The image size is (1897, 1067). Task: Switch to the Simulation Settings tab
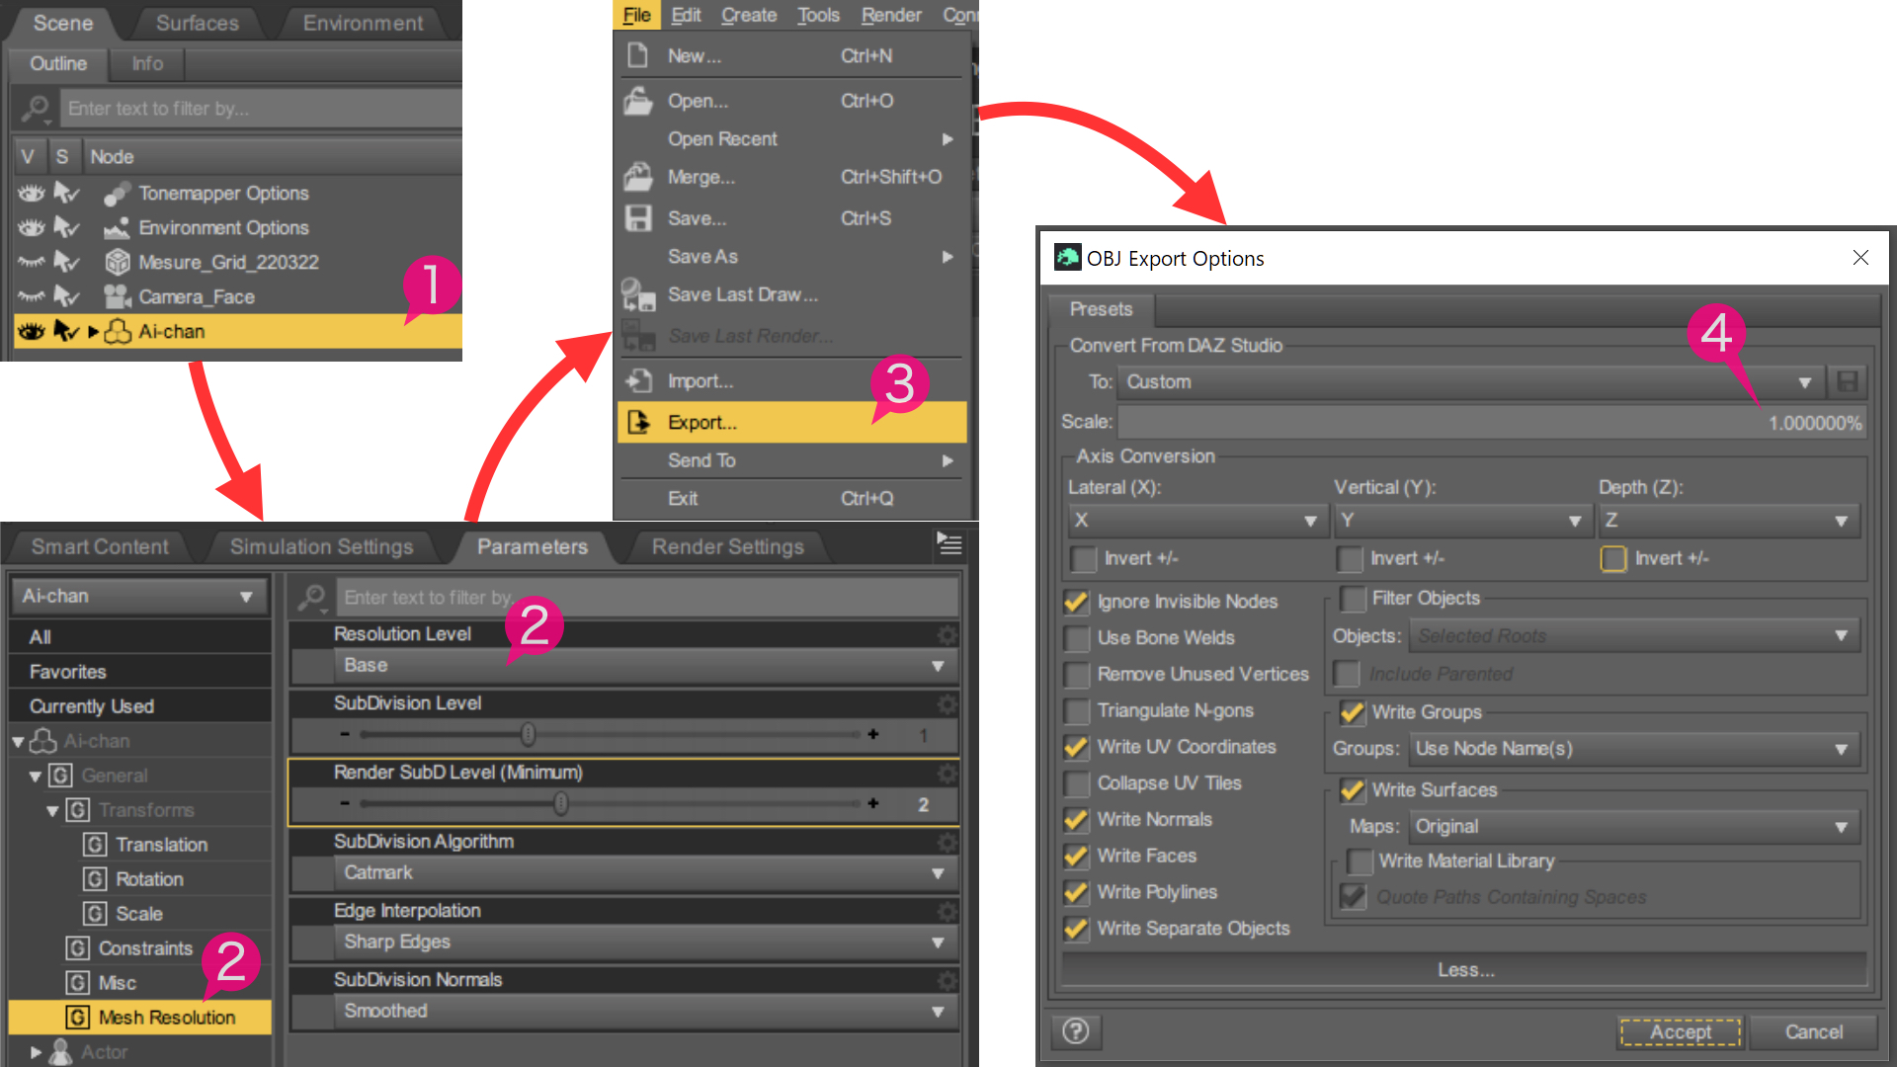point(322,546)
